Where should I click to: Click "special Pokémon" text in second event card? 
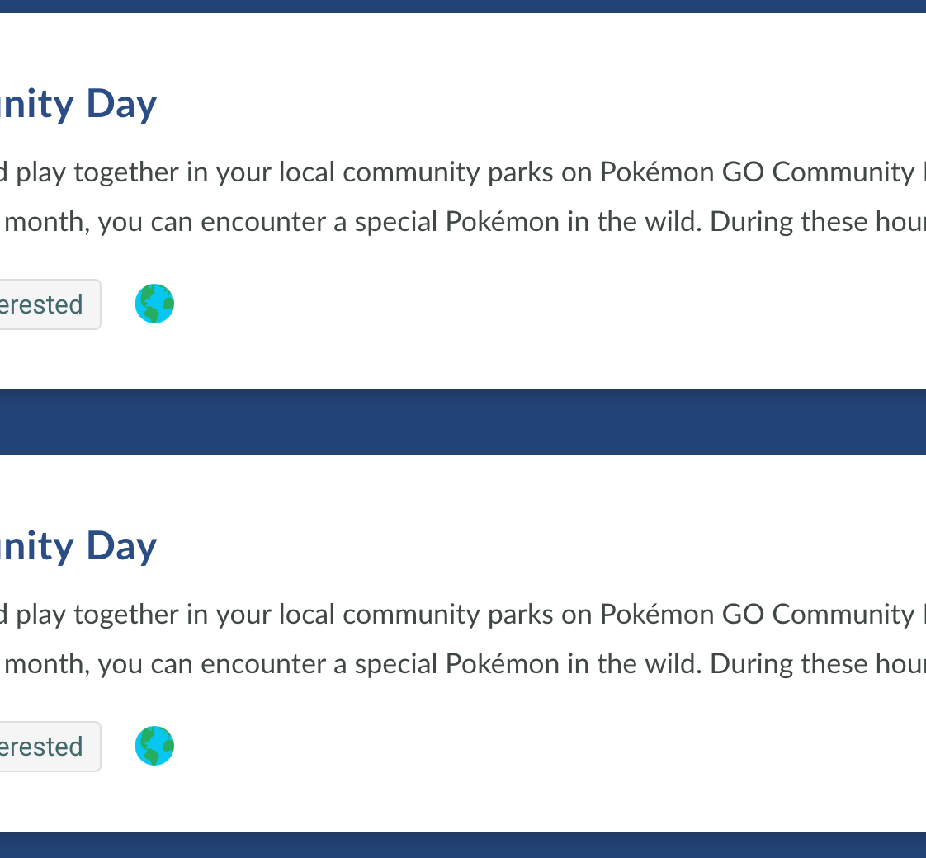click(x=456, y=664)
